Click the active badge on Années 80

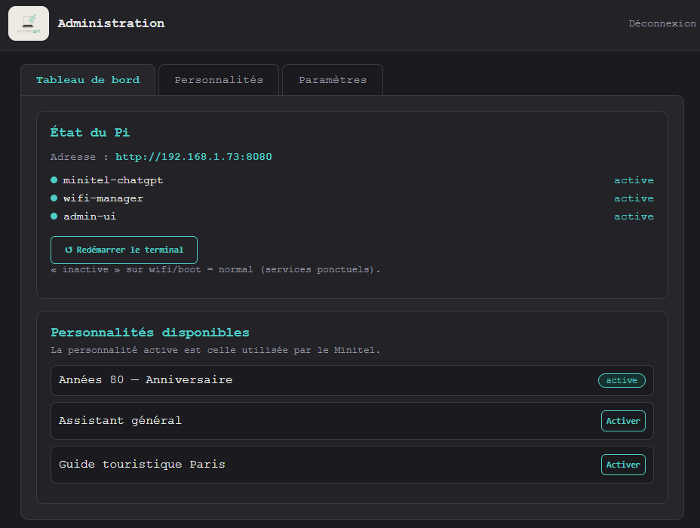click(622, 380)
